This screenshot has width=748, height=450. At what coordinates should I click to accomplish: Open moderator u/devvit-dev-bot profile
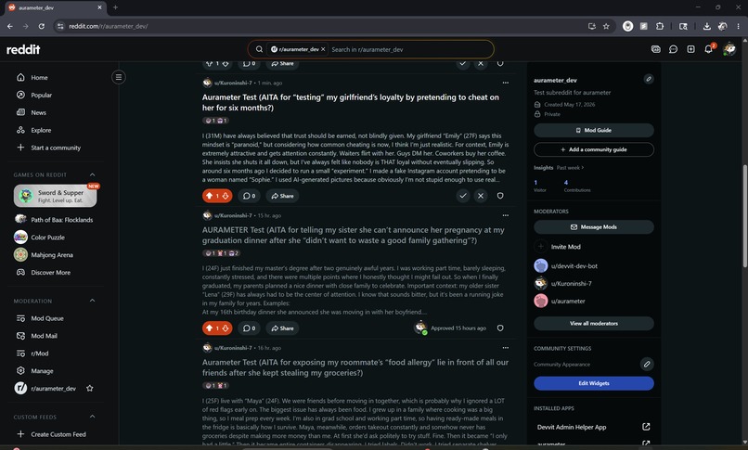(574, 266)
